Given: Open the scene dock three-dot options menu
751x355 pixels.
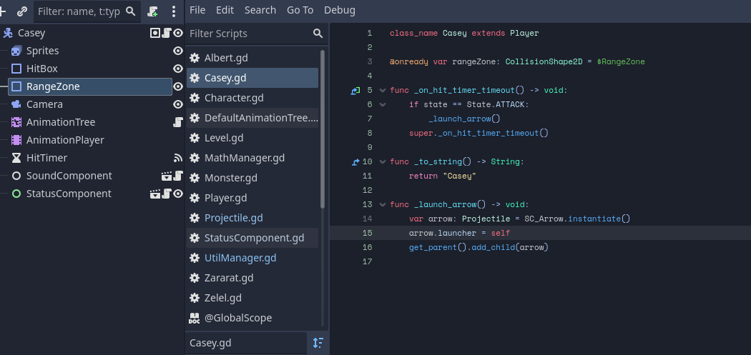Looking at the screenshot, I should click(174, 11).
